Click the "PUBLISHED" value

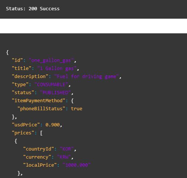55,93
